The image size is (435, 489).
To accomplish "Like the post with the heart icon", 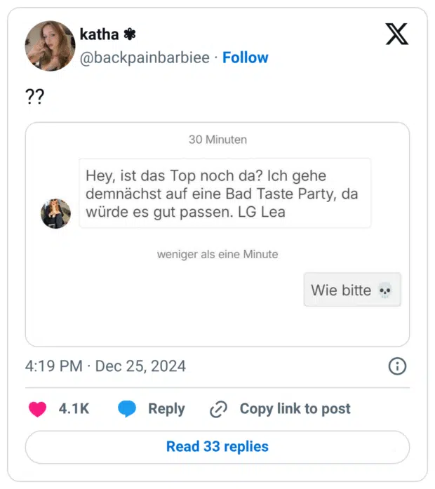I will [x=37, y=409].
